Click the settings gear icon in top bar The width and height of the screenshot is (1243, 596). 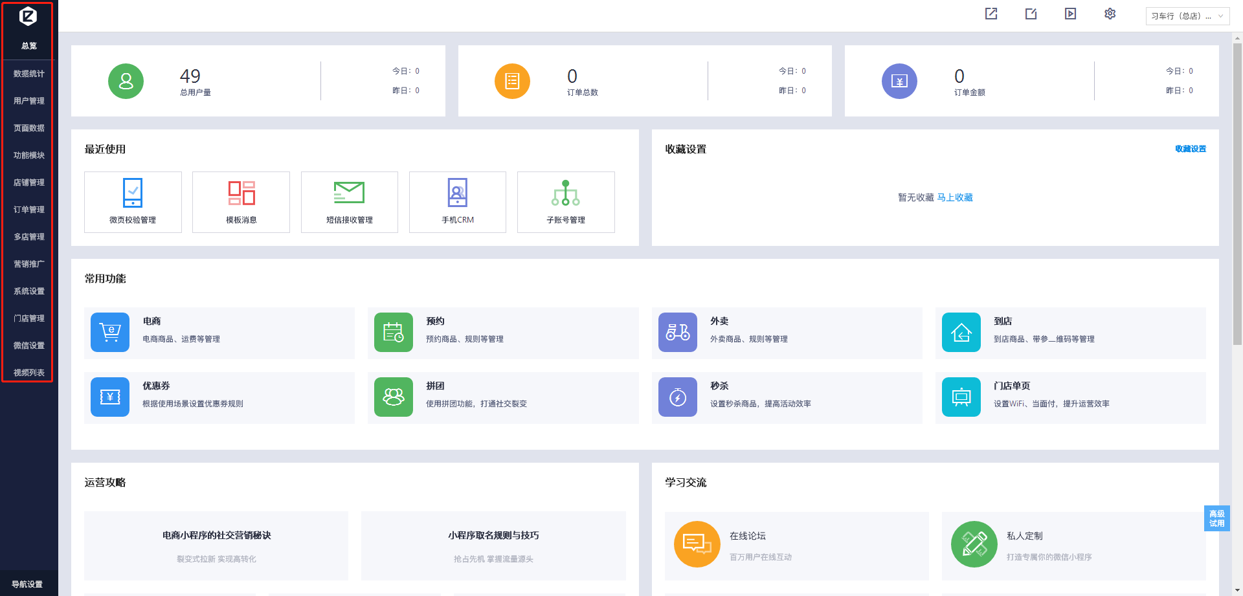pos(1110,14)
